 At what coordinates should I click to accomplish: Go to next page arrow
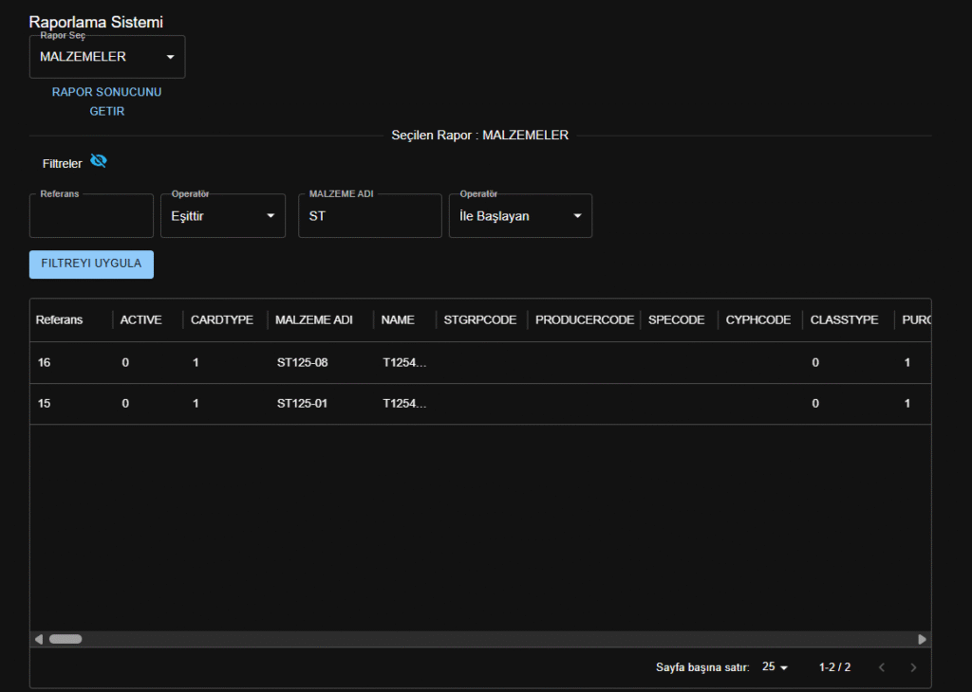point(913,667)
